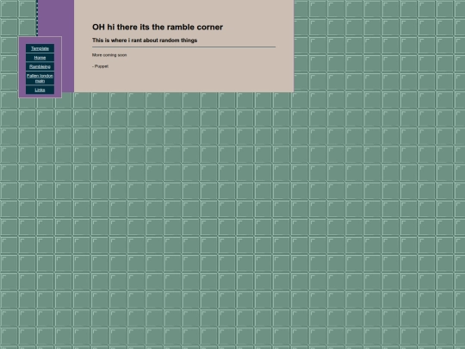Click the '- Puppet' signature text
Screen dimensions: 465x349
(100, 66)
